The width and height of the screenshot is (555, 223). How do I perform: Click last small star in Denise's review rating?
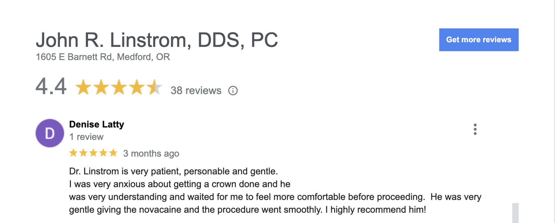click(x=113, y=153)
